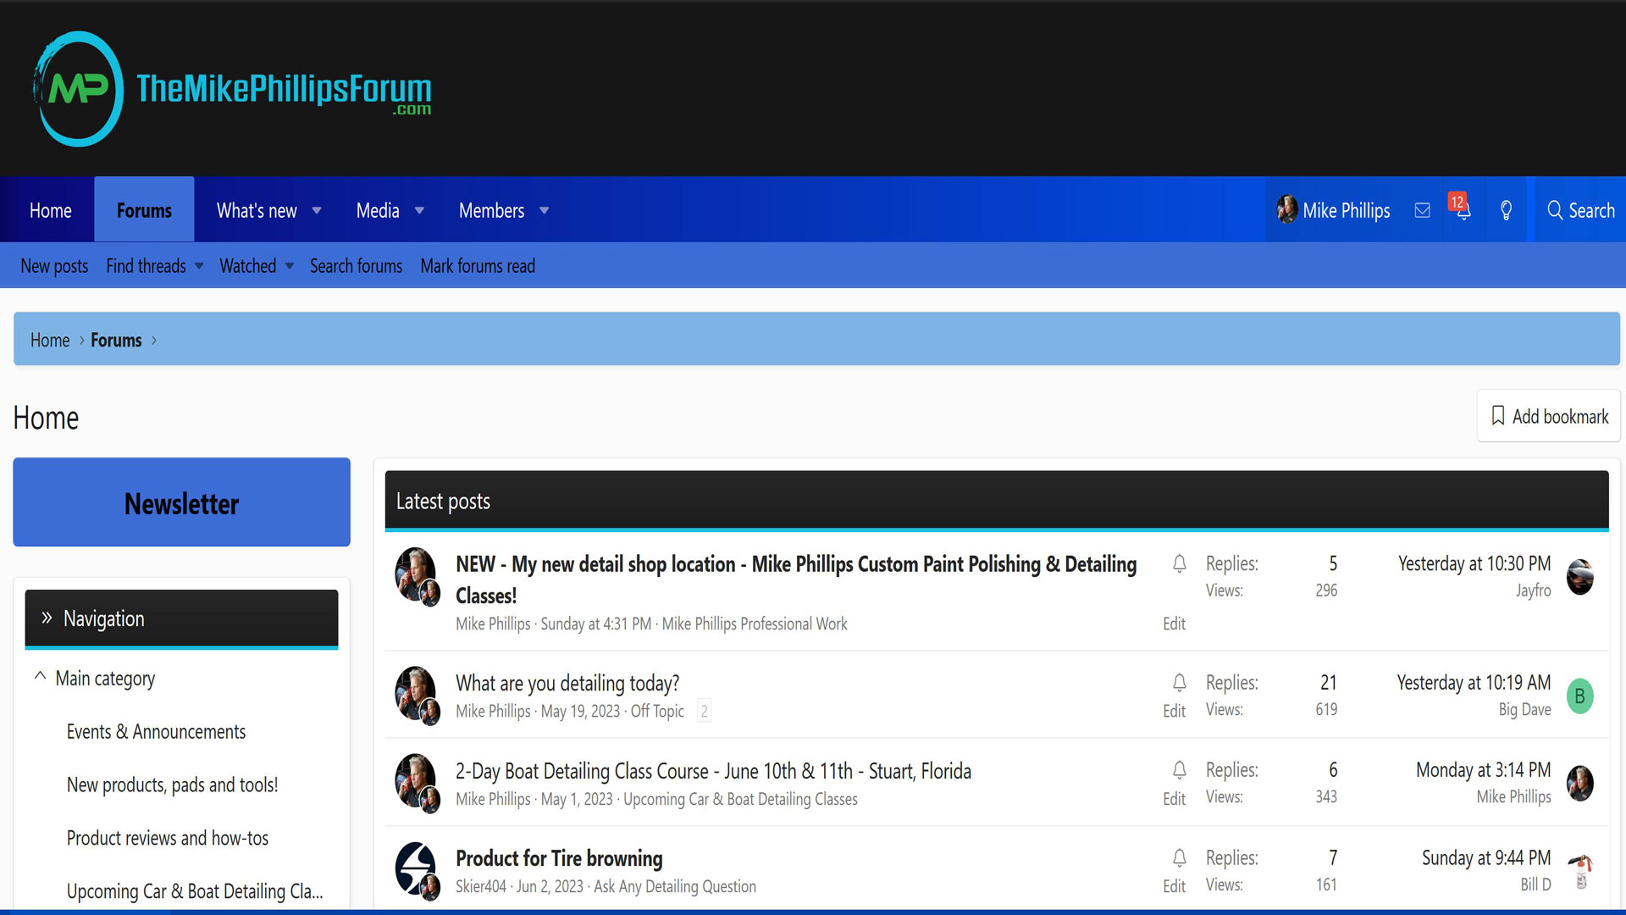Viewport: 1626px width, 915px height.
Task: Click author avatar of new detail shop thread
Action: (x=416, y=574)
